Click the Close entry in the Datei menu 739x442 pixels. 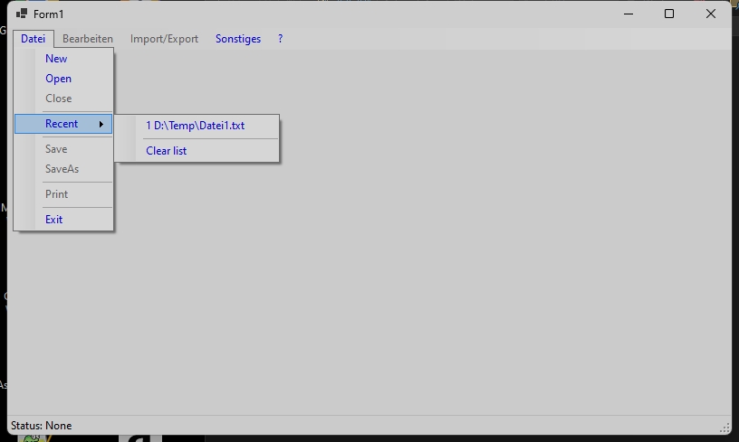point(58,99)
